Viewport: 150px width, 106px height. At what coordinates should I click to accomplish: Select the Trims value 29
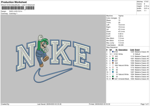click(x=119, y=22)
